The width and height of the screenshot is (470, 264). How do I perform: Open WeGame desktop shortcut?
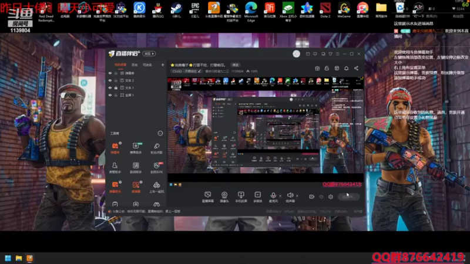click(344, 10)
